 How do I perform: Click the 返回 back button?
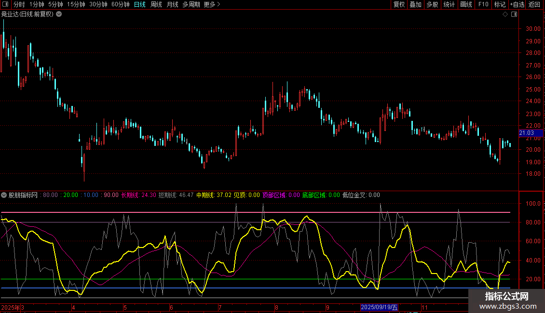click(x=534, y=5)
